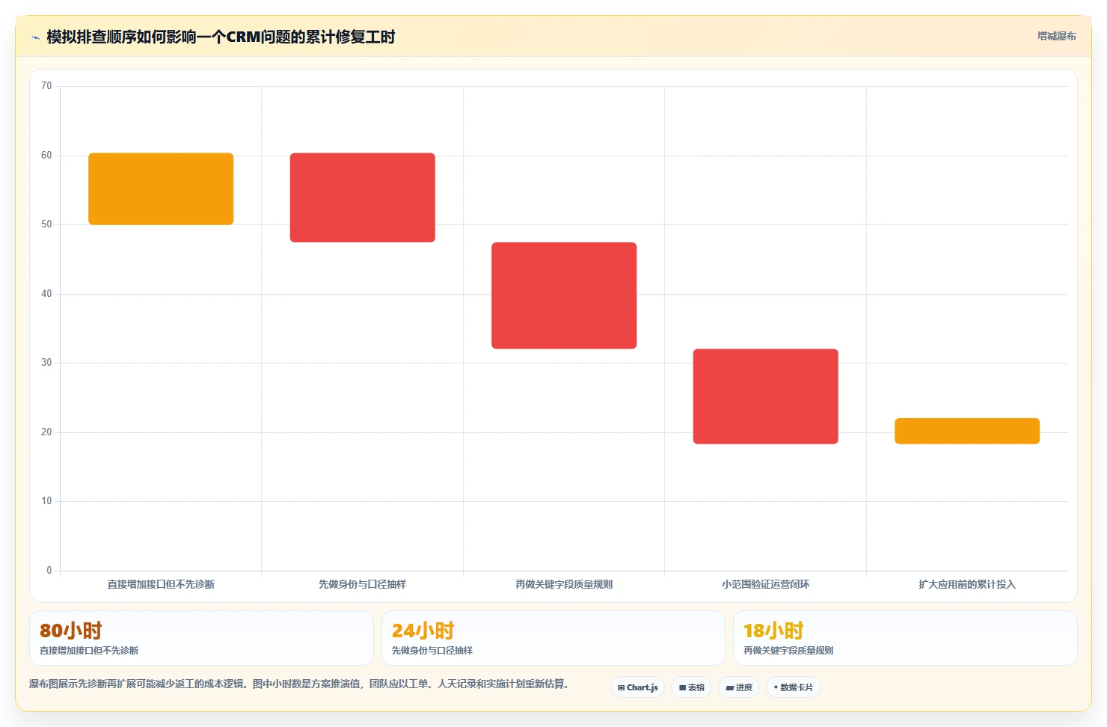Screen dimensions: 1107x727
Task: Click the x-axis label 扩大应用前的累计投入
Action: (967, 584)
